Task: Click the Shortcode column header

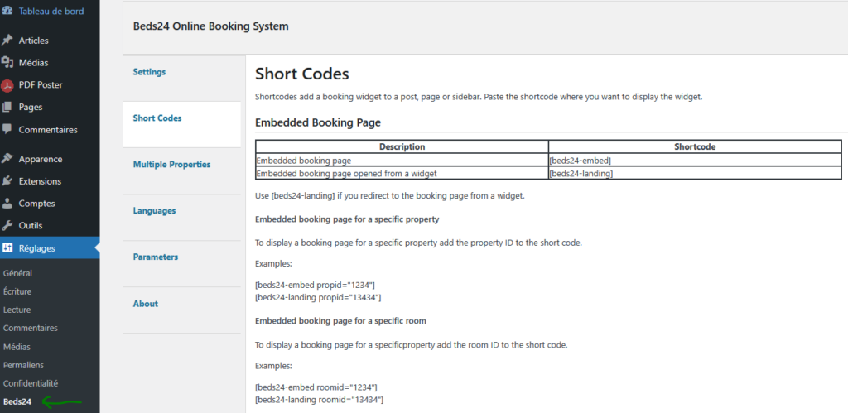Action: (695, 147)
